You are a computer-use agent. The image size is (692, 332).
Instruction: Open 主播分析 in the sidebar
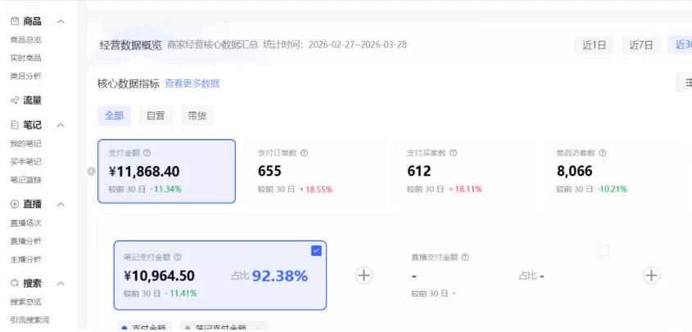tap(25, 259)
